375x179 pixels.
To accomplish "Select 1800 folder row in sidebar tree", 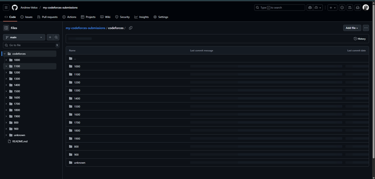I will pos(30,110).
